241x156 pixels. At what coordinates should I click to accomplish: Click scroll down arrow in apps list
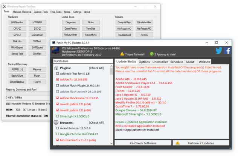(111, 144)
